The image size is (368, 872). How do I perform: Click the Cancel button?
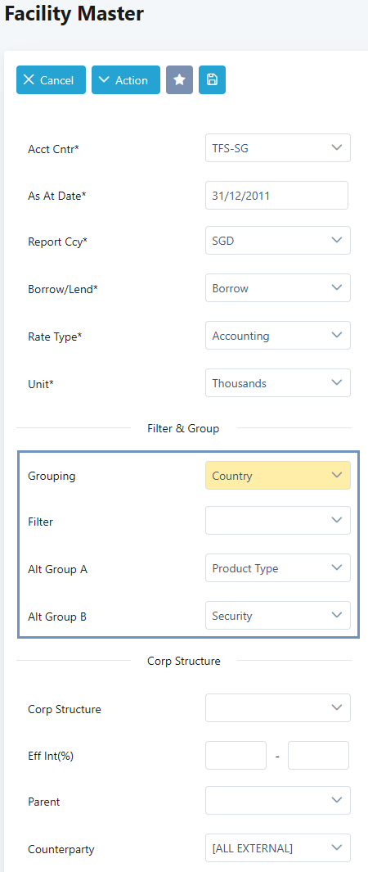coord(51,80)
